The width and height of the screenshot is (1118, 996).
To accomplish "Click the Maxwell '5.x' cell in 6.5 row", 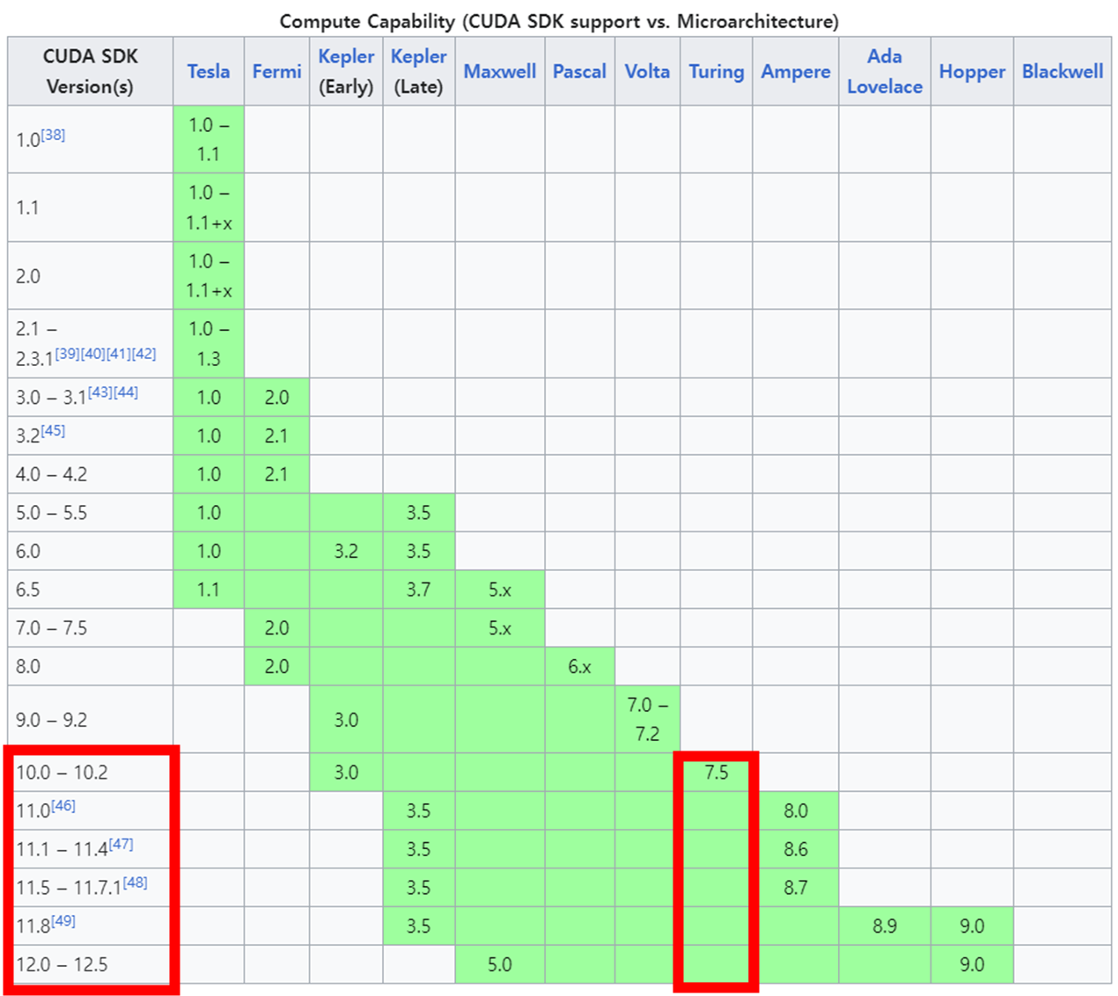I will click(x=499, y=590).
